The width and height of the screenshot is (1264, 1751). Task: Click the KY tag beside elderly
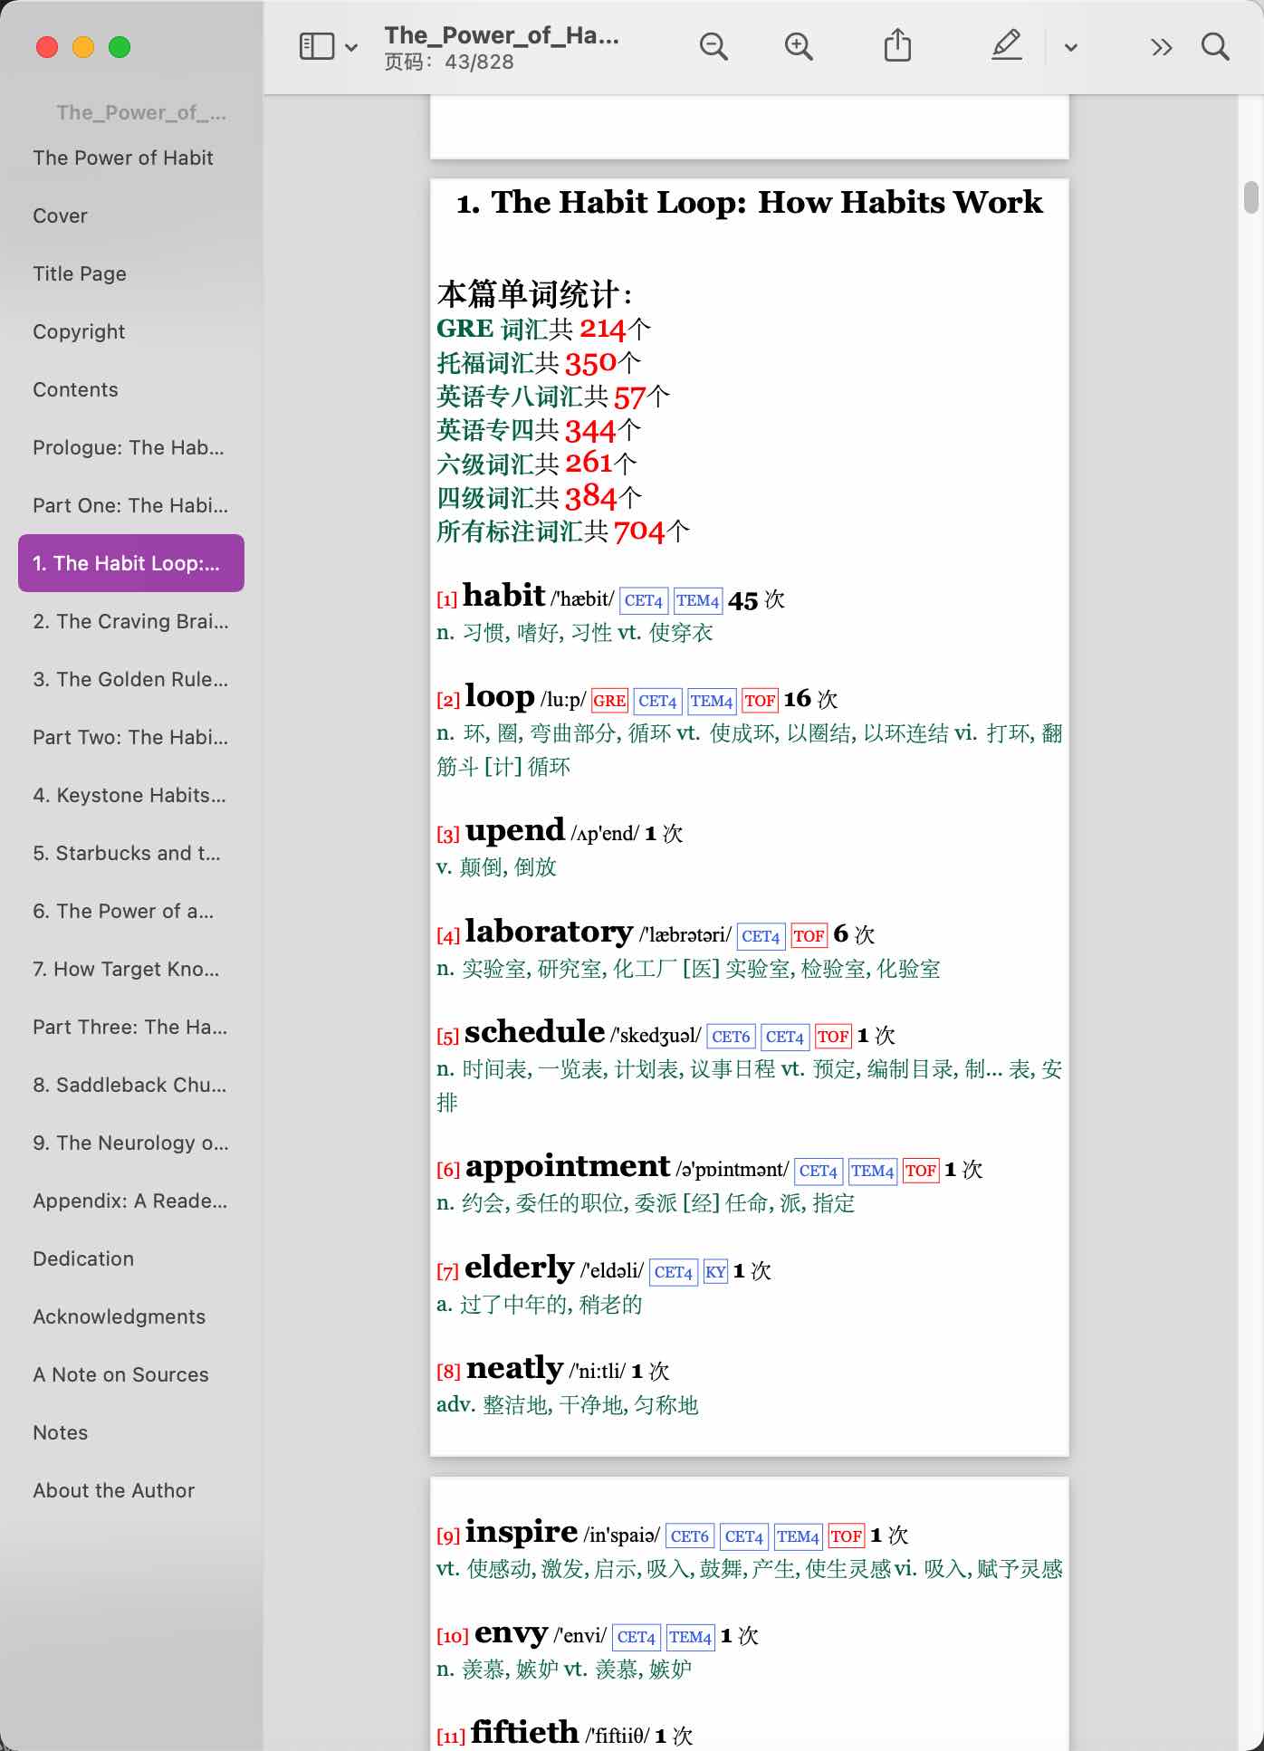[715, 1272]
